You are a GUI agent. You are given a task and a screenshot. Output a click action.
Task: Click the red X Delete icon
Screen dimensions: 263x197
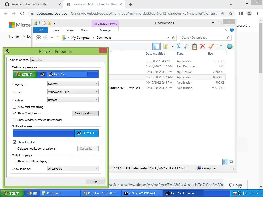click(x=203, y=46)
